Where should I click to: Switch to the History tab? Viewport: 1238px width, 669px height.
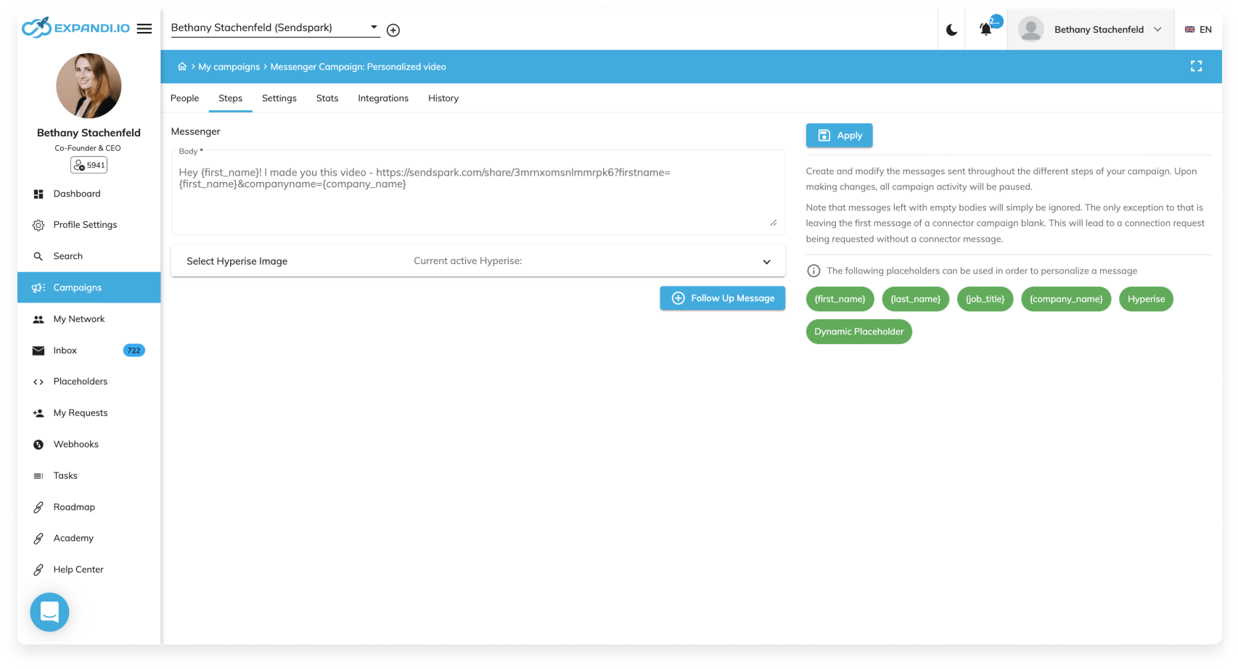(x=443, y=98)
